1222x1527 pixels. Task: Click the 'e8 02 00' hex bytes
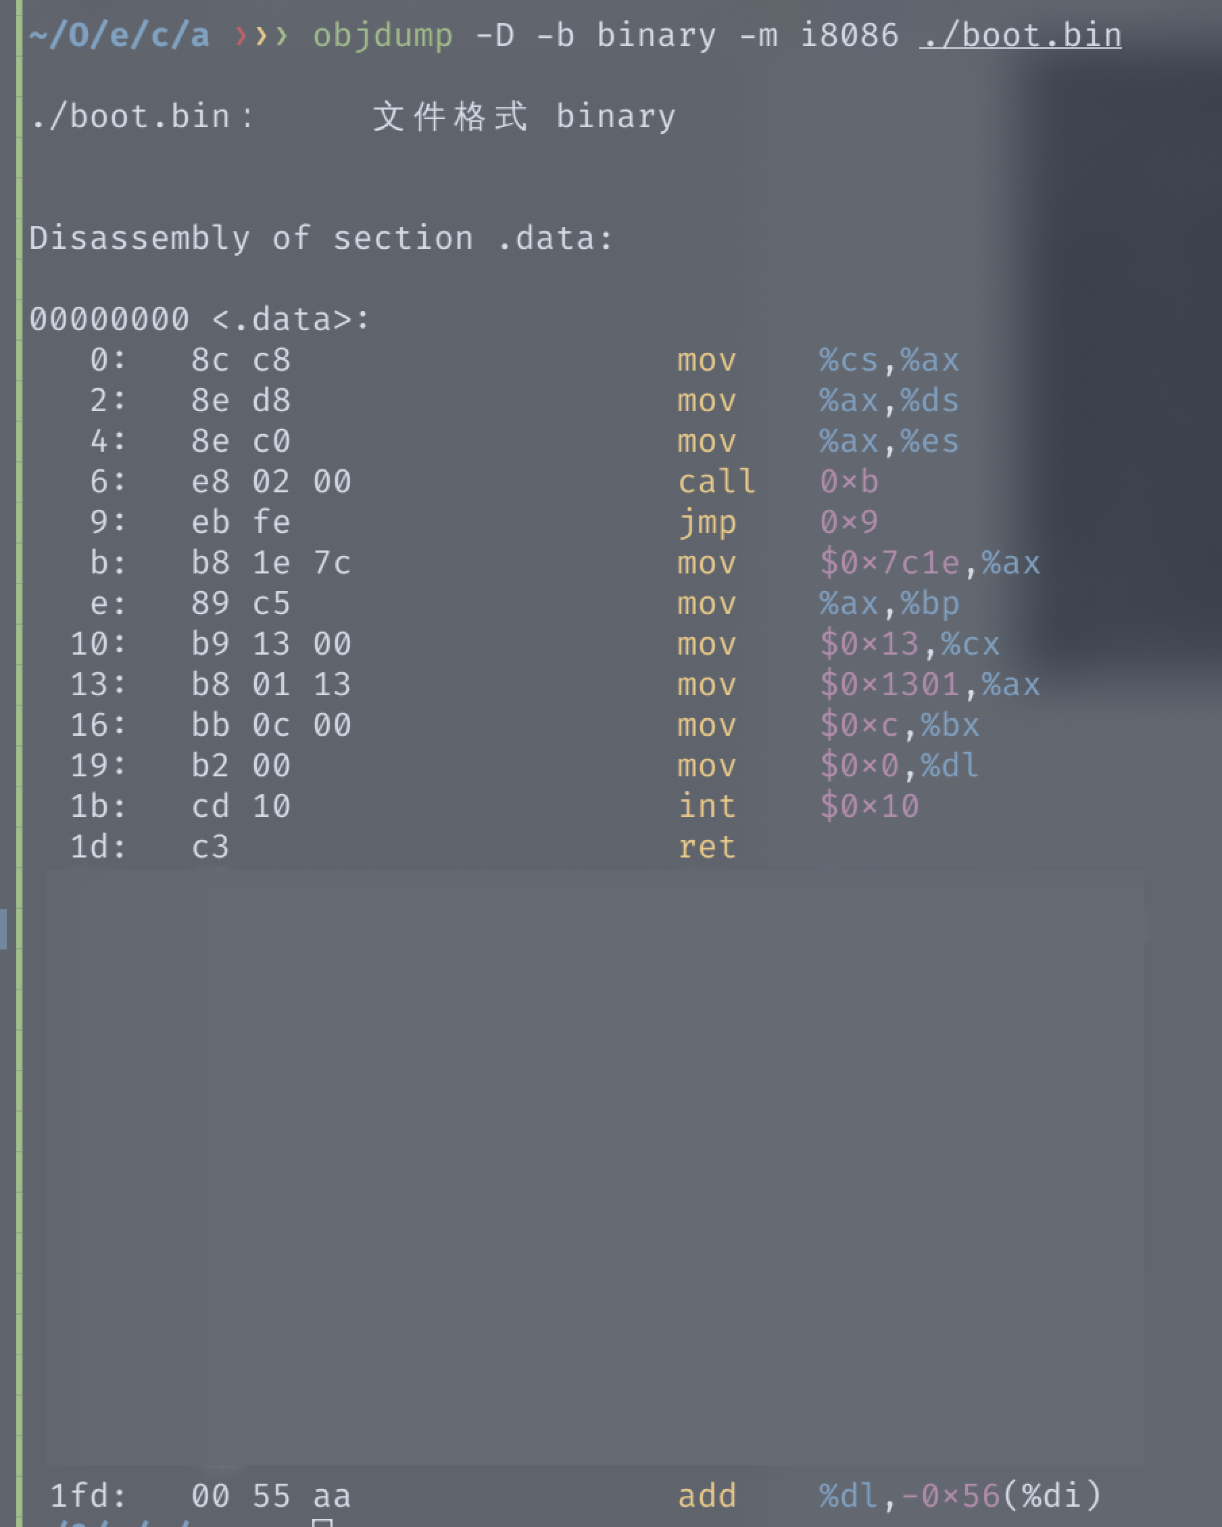point(271,481)
